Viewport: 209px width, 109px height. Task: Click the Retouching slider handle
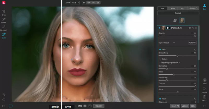coord(177,56)
